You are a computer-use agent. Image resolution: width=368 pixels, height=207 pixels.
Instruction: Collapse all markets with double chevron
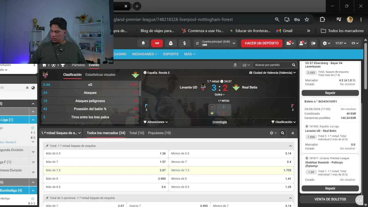coord(293,133)
